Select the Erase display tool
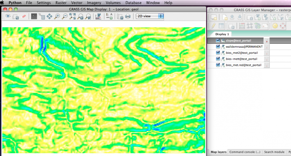 [24, 16]
